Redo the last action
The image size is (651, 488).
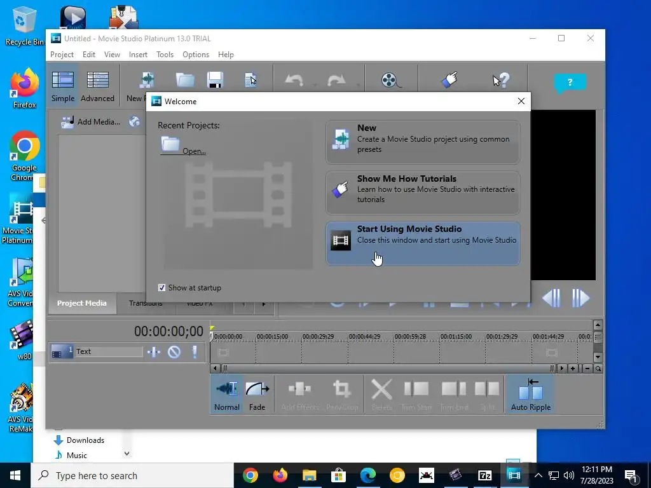[336, 79]
